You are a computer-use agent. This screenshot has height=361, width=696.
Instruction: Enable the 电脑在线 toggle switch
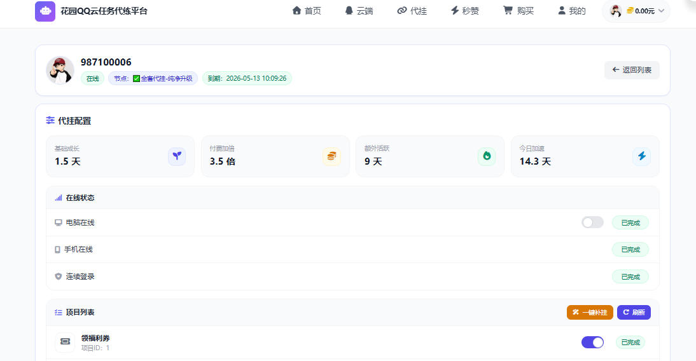point(592,222)
